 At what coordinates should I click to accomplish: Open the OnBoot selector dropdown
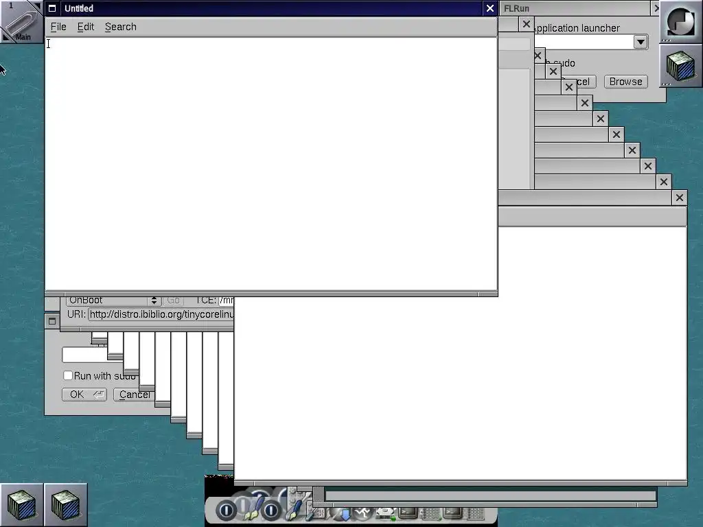(113, 301)
